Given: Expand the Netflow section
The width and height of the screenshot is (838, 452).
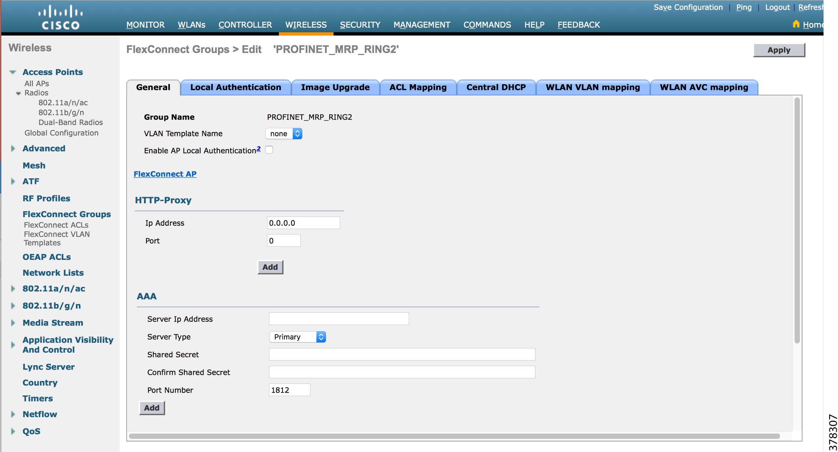Looking at the screenshot, I should click(13, 414).
